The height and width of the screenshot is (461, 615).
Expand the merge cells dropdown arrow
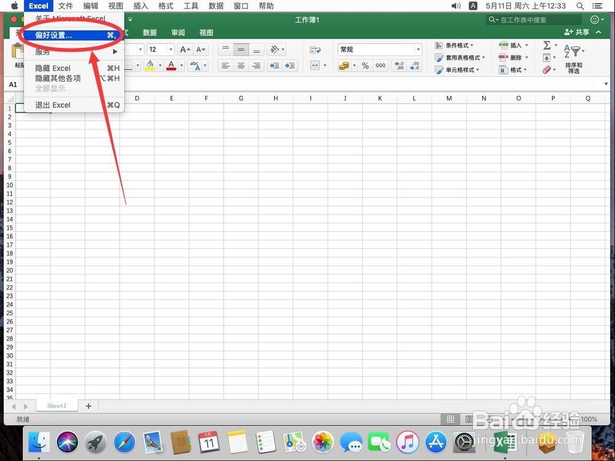coord(325,66)
